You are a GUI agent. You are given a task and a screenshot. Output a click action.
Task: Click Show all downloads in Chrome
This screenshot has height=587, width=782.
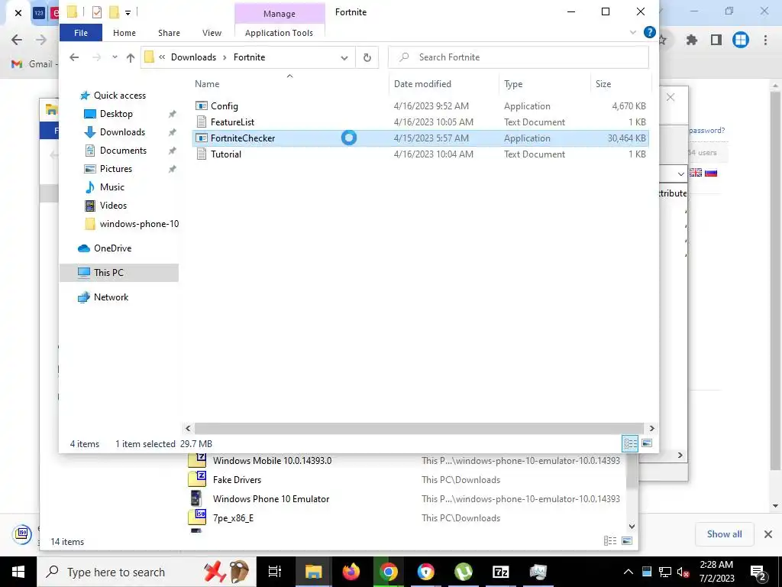click(x=724, y=534)
